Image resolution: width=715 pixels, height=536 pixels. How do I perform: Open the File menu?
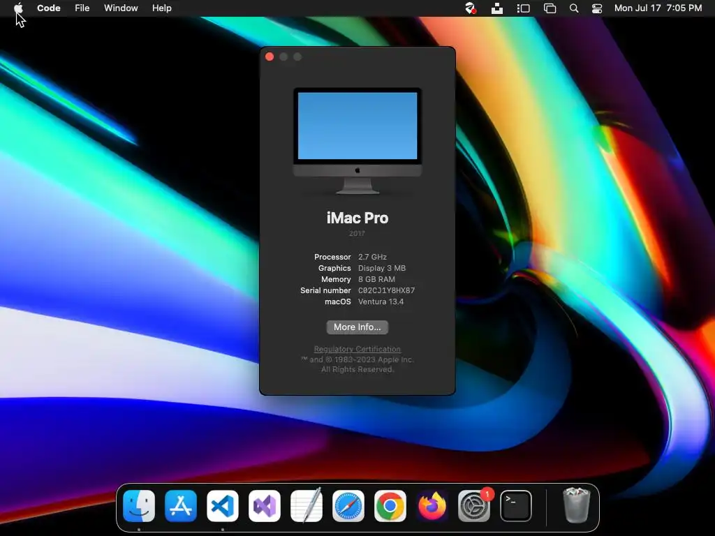82,8
